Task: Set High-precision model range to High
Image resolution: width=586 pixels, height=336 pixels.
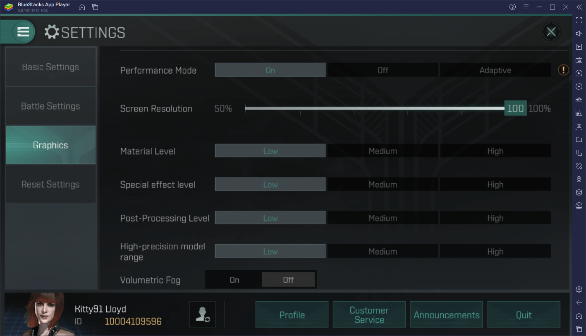Action: pyautogui.click(x=495, y=252)
